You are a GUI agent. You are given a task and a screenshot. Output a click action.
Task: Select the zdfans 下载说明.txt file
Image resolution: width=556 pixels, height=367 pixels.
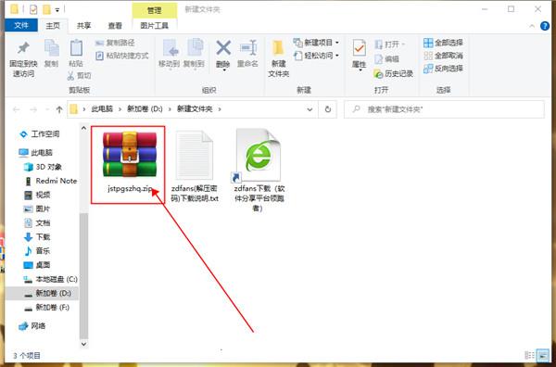click(195, 166)
